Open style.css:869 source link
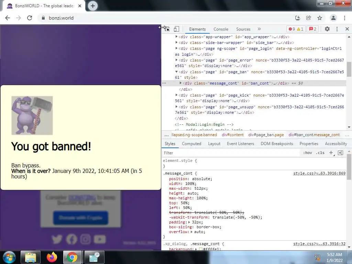The height and width of the screenshot is (264, 352). (x=319, y=173)
